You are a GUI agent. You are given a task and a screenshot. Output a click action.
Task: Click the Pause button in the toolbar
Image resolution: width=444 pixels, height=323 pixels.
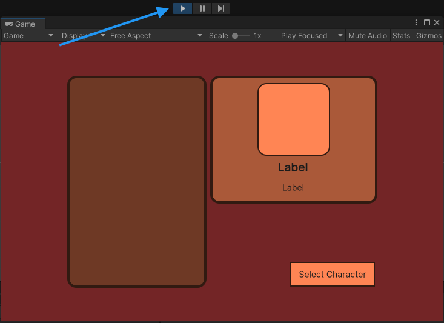tap(202, 8)
